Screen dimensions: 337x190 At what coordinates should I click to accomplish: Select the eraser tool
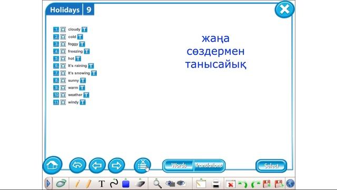tap(140, 184)
